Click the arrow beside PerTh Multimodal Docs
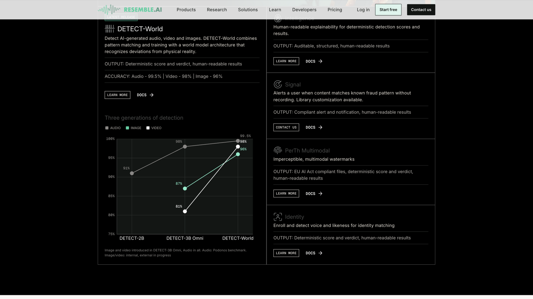 coord(320,194)
